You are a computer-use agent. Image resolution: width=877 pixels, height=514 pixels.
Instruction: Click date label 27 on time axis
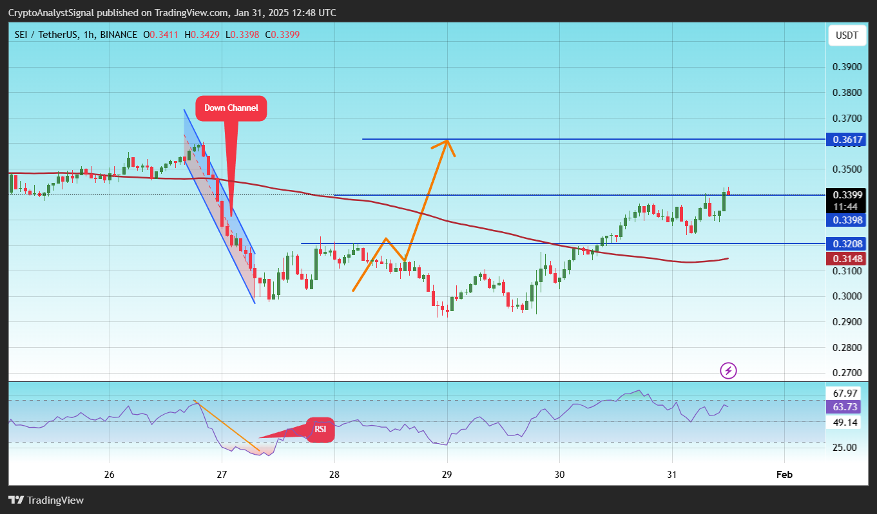[x=222, y=474]
